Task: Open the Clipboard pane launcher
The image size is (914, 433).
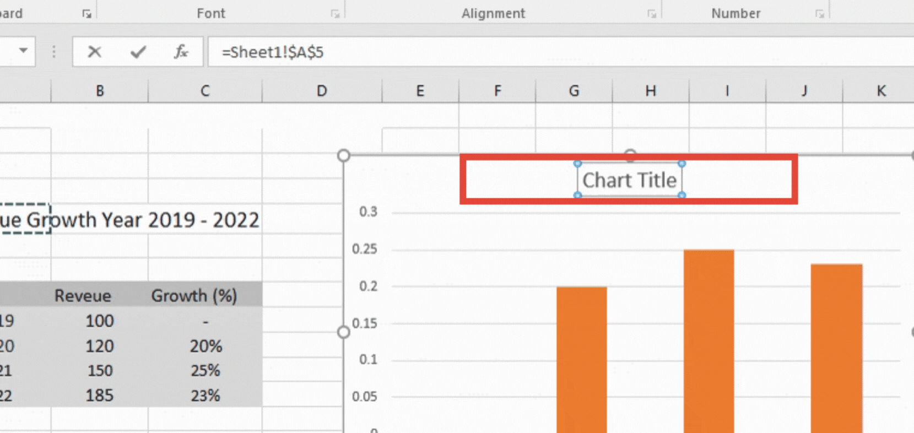Action: [86, 14]
